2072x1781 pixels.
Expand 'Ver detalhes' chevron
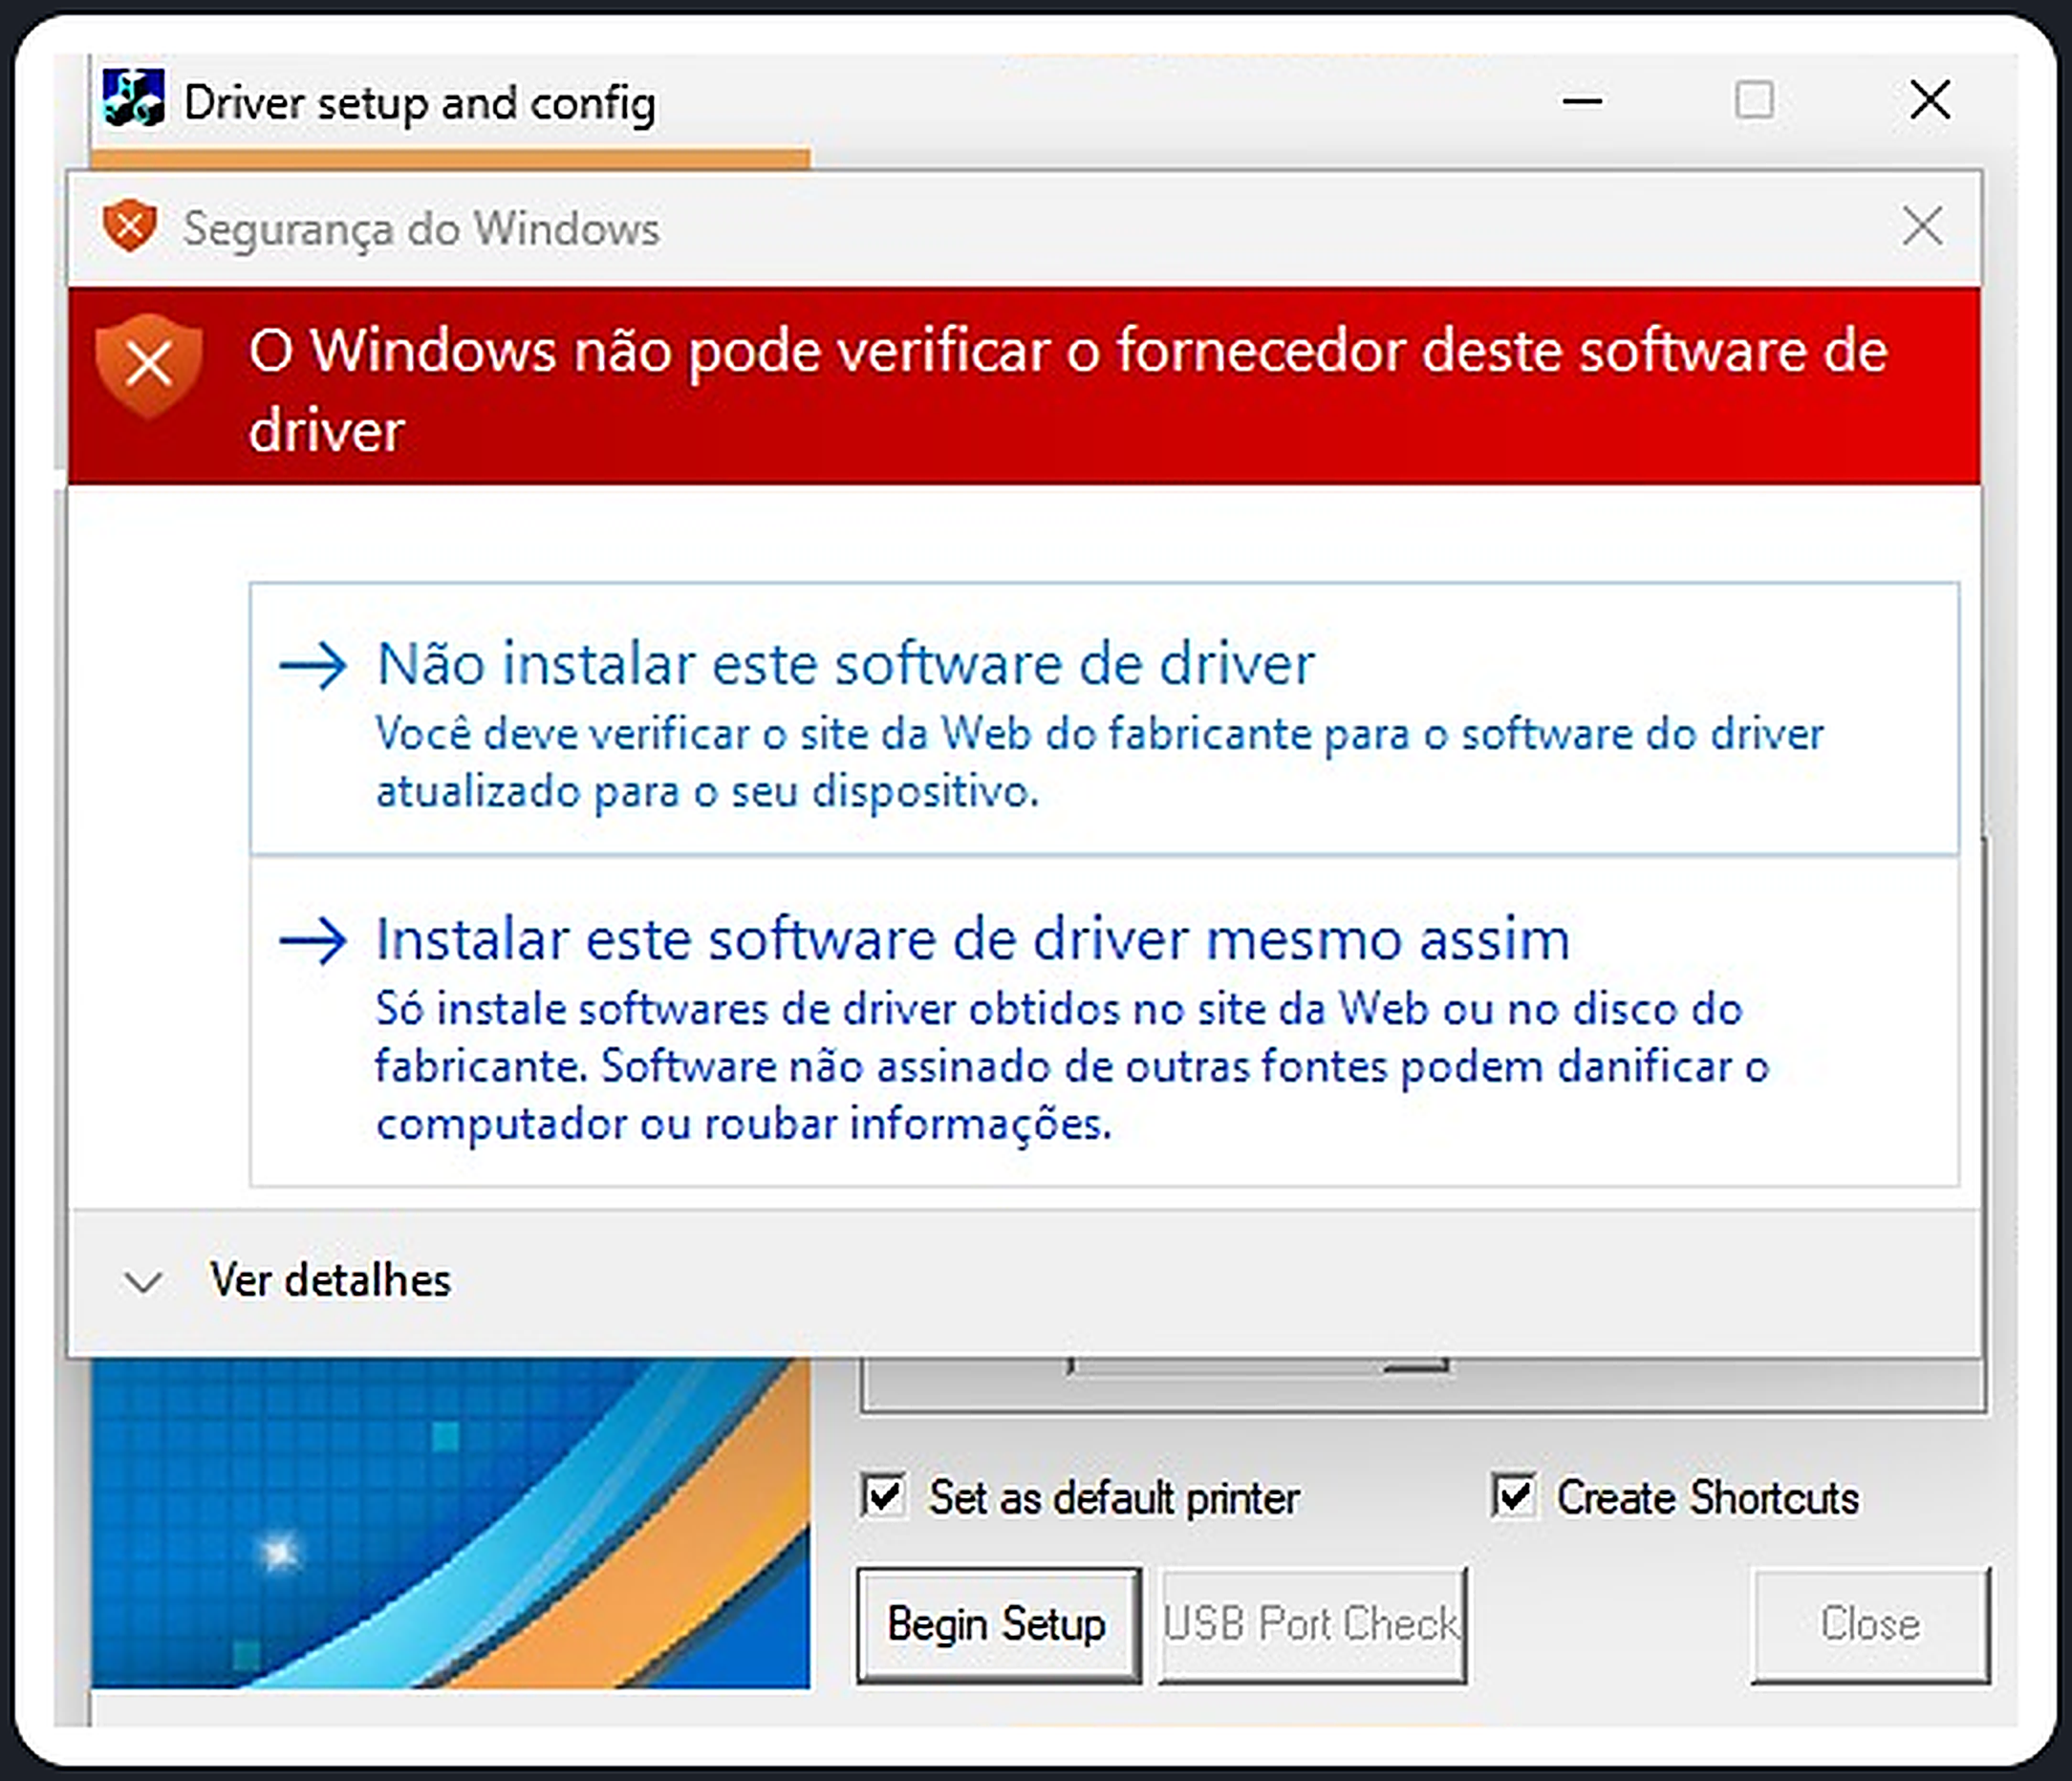click(x=143, y=1282)
